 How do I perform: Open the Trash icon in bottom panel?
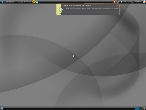(144, 108)
